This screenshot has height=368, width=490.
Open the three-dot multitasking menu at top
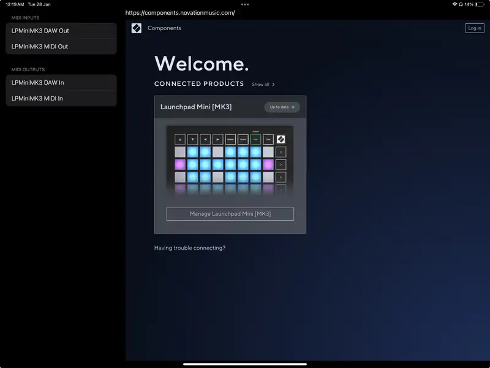[x=245, y=4]
